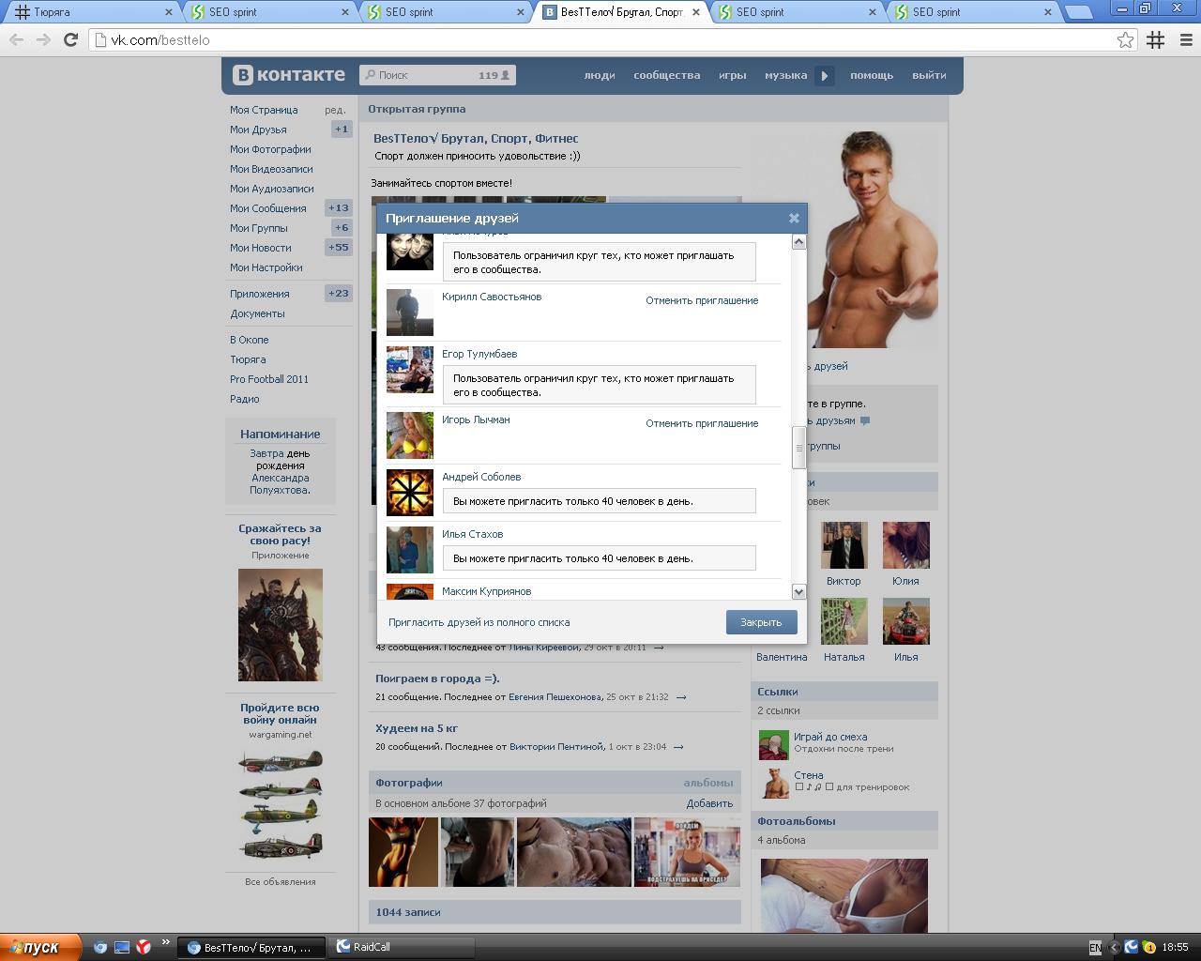Go back to the previous page
This screenshot has width=1201, height=961.
coord(16,39)
